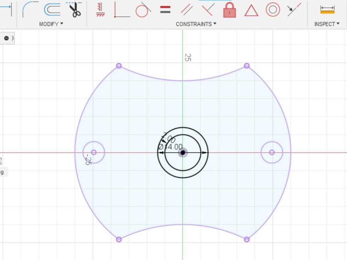Apply the Coincident constraint

tap(122, 10)
